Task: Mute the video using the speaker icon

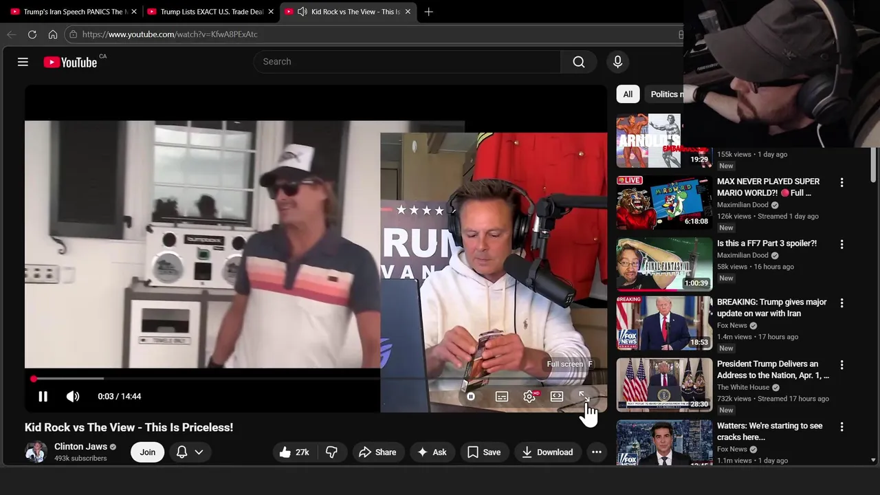Action: pos(73,396)
